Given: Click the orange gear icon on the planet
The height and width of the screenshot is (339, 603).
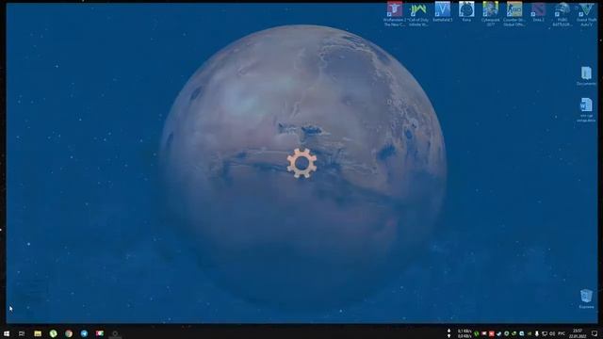Looking at the screenshot, I should pos(301,163).
